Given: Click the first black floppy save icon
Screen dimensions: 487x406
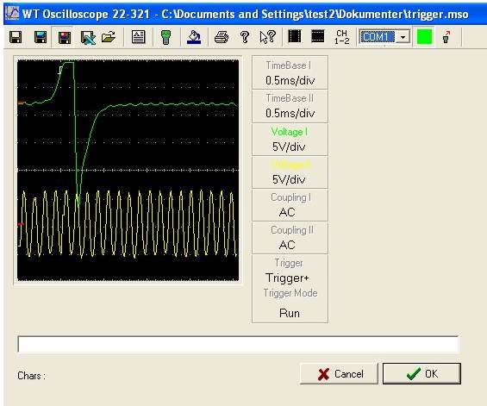Looking at the screenshot, I should pos(16,37).
